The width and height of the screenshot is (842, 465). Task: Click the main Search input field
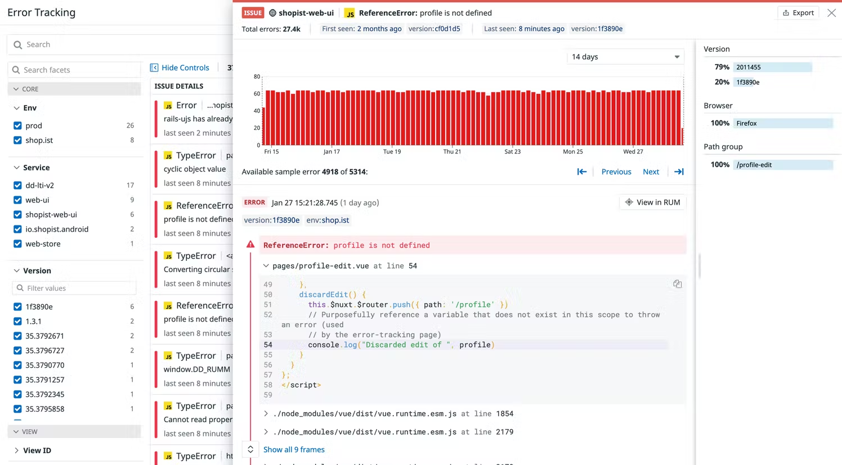(120, 44)
